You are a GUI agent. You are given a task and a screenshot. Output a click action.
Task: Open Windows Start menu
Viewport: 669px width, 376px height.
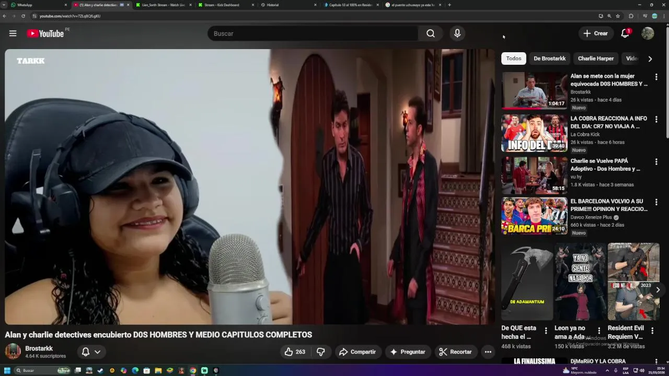(x=7, y=370)
